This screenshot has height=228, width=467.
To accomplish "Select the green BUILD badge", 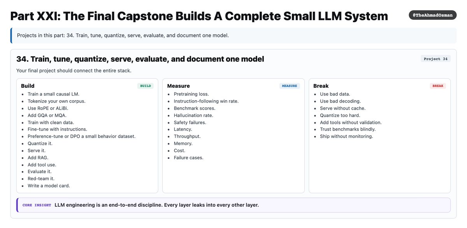I will 146,86.
